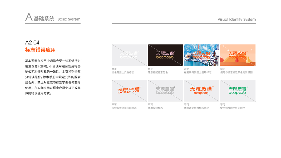Click caption '随意搭配标志配色'
Screen dimensions: 281x158
(x=158, y=72)
